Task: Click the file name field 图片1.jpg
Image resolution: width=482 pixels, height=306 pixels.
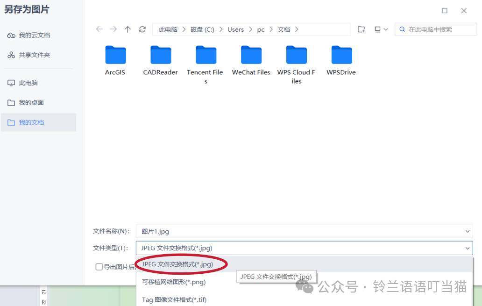Action: coord(305,231)
